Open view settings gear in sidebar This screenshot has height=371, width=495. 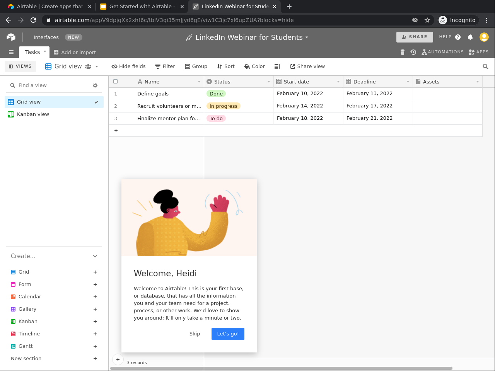(95, 85)
